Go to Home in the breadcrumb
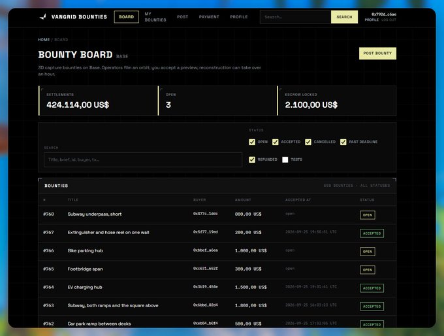 coord(44,39)
